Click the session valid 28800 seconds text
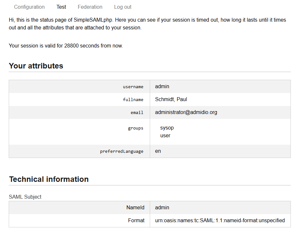 click(x=66, y=46)
